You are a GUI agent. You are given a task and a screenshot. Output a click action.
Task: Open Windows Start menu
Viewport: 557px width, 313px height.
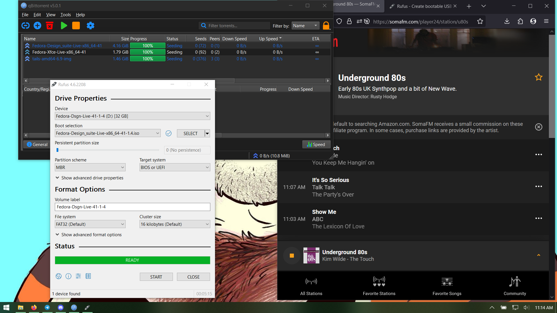[6, 307]
